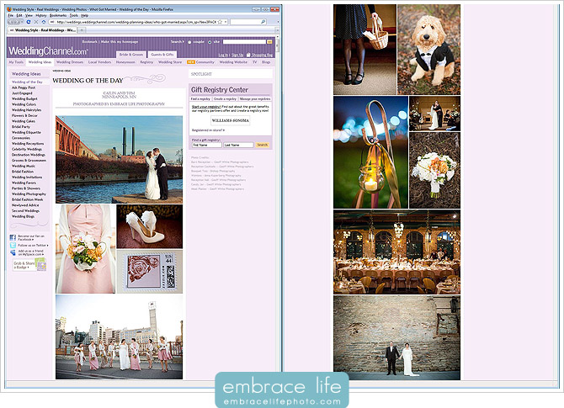Click the Wedding Blogs sidebar link

pos(23,216)
